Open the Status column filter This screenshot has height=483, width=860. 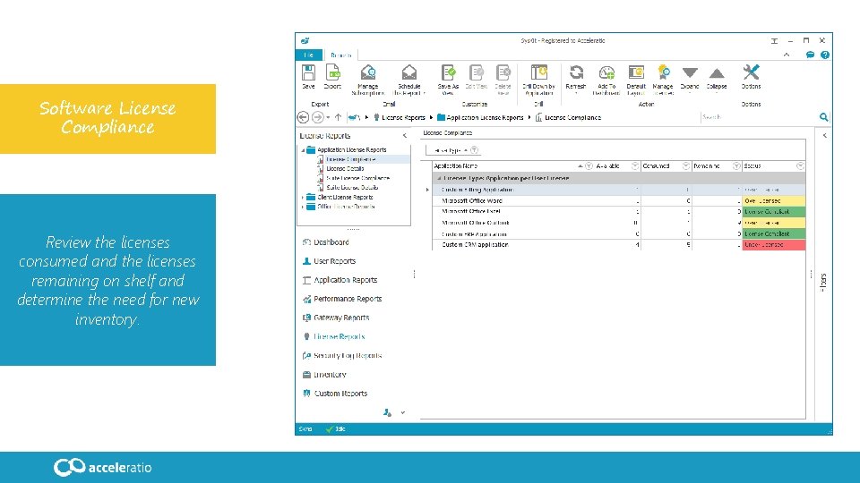coord(800,166)
